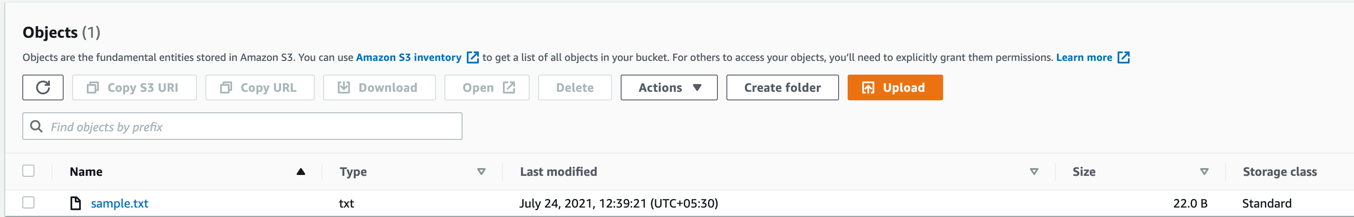
Task: Open the sample.txt object link
Action: (x=119, y=203)
